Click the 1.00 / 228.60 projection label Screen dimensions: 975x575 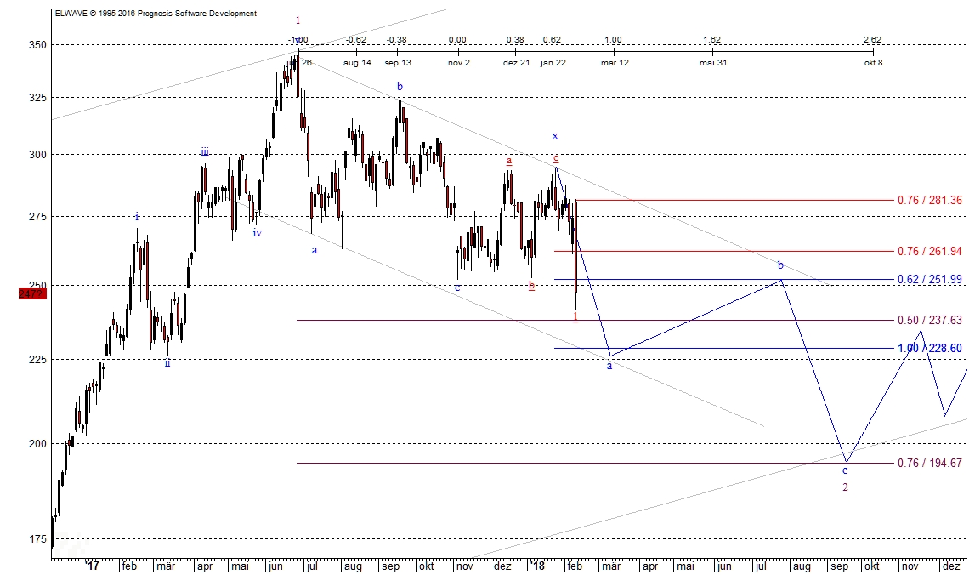[x=928, y=349]
